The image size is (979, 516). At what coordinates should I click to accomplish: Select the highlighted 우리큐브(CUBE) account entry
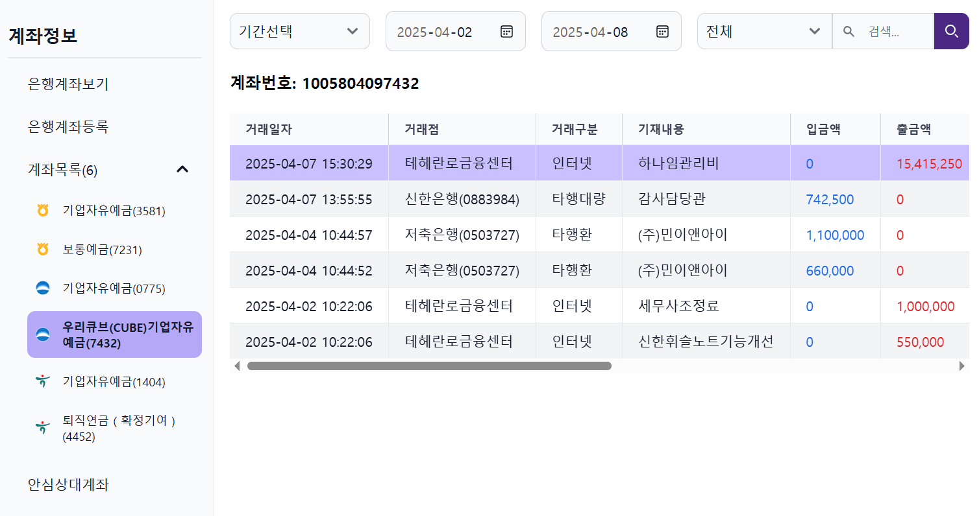(x=114, y=334)
